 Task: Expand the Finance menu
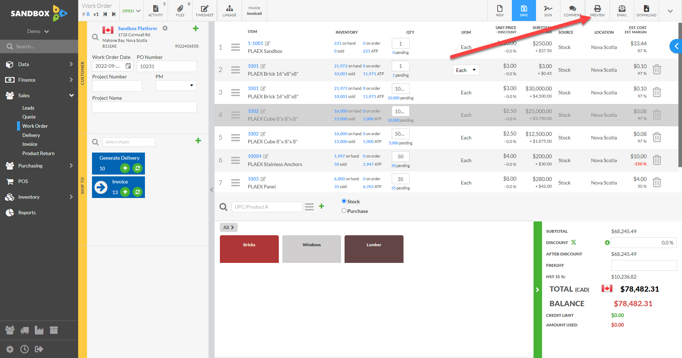tap(39, 80)
